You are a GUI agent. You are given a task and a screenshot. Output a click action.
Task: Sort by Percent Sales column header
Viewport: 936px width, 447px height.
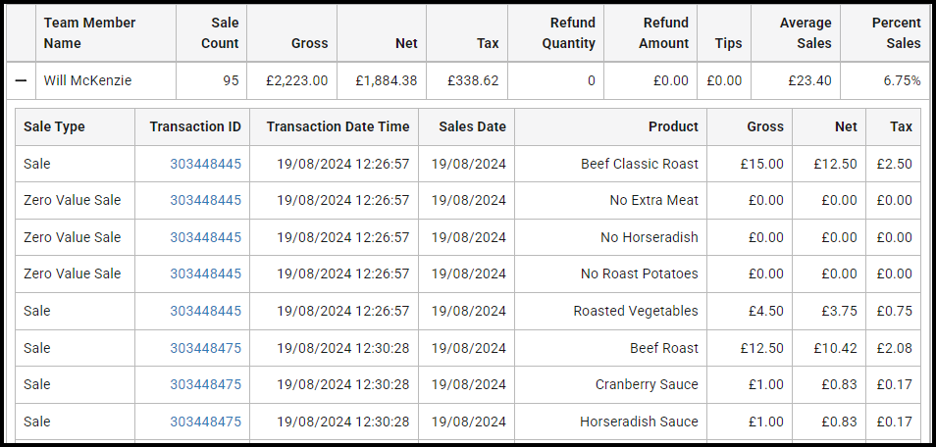[x=896, y=32]
